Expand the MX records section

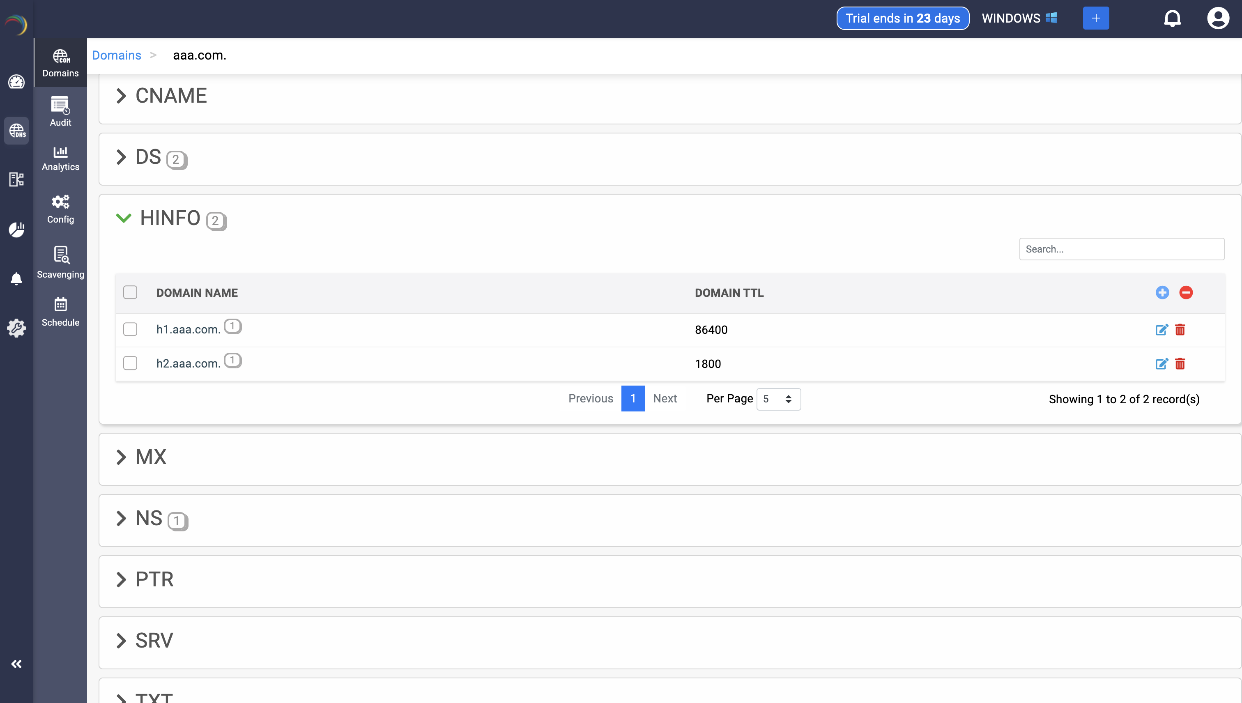pos(121,457)
